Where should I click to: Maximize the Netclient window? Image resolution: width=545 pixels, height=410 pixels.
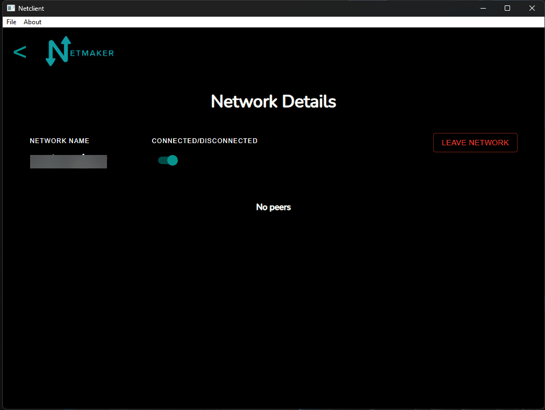(x=507, y=8)
